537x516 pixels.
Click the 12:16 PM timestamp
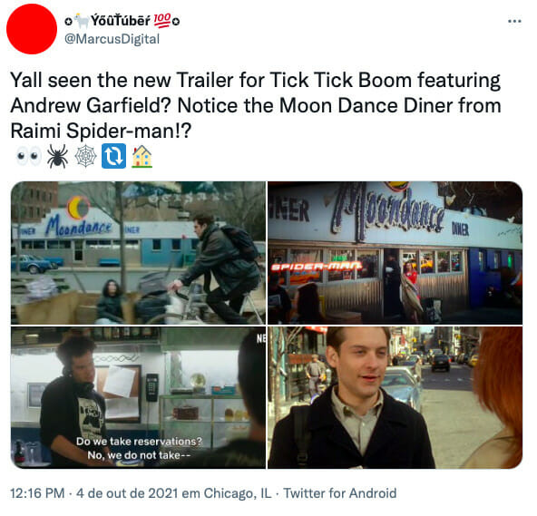point(37,493)
